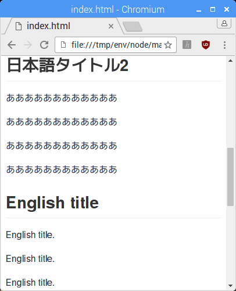Screen dimensions: 236x291
Task: Click the scrollbar up arrow
Action: pos(230,61)
